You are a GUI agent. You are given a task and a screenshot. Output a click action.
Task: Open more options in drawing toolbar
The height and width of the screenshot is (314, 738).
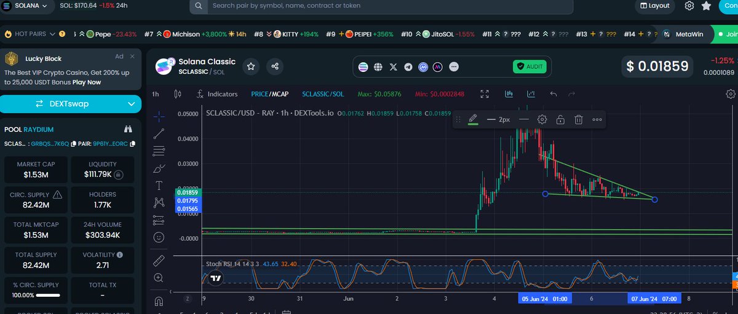click(x=597, y=119)
